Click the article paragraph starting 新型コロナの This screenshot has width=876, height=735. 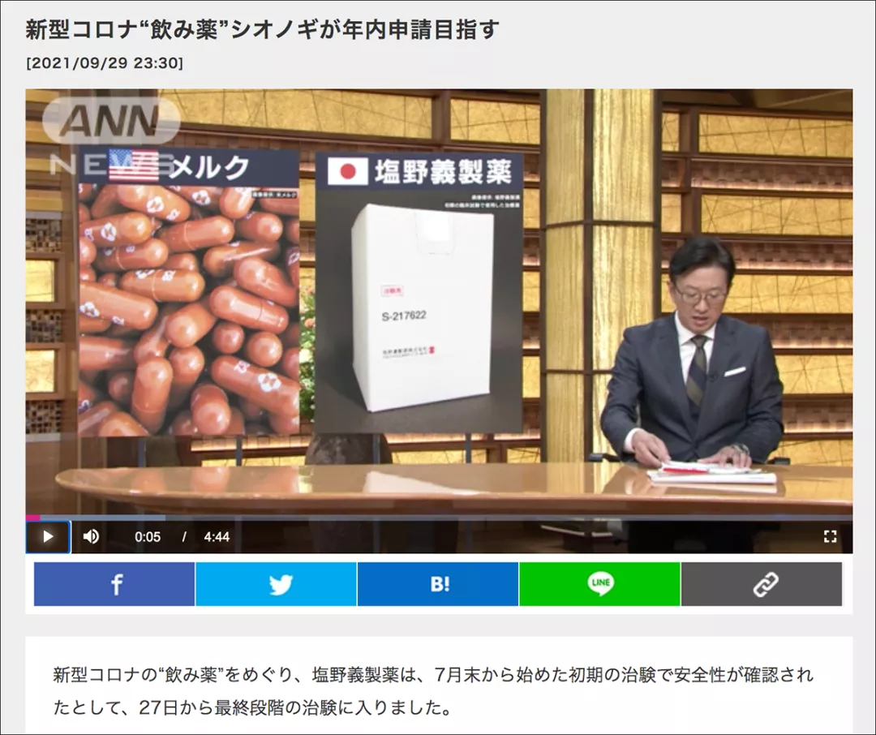(433, 691)
